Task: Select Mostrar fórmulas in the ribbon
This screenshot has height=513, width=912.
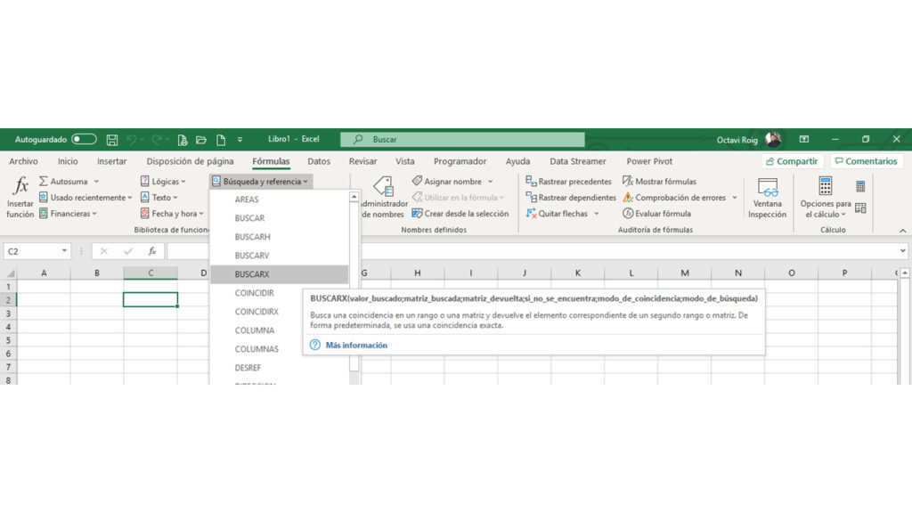Action: point(657,181)
